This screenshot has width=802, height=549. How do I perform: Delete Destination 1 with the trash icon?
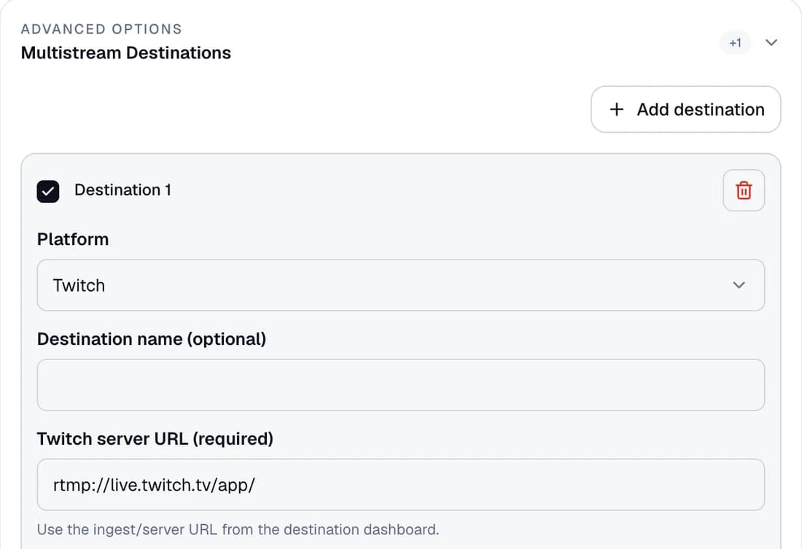(744, 190)
